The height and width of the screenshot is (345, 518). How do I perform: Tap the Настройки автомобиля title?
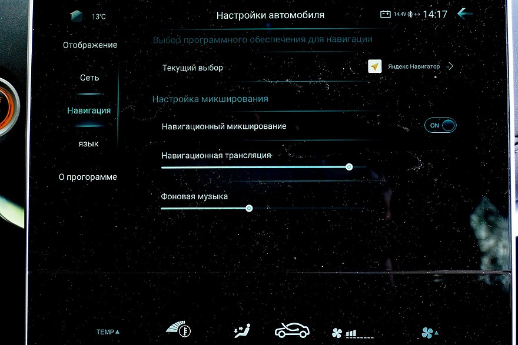pos(270,15)
